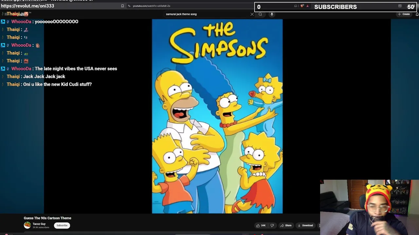Viewport: 419px width, 235px height.
Task: Start voice search with the microphone icon
Action: tap(272, 14)
